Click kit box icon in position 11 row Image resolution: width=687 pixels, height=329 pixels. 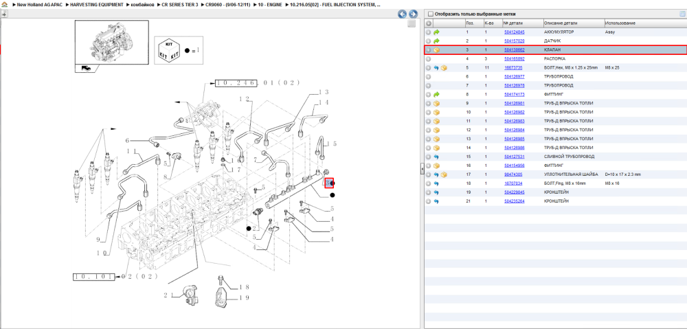[x=436, y=122]
